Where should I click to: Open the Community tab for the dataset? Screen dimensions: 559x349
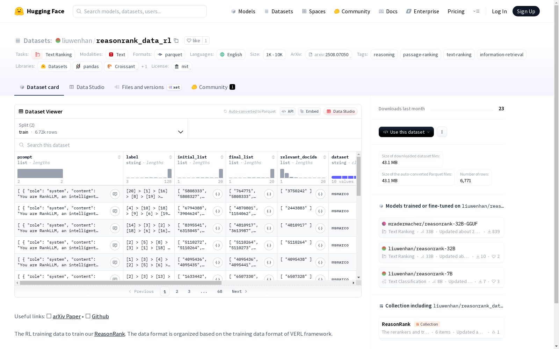click(213, 87)
